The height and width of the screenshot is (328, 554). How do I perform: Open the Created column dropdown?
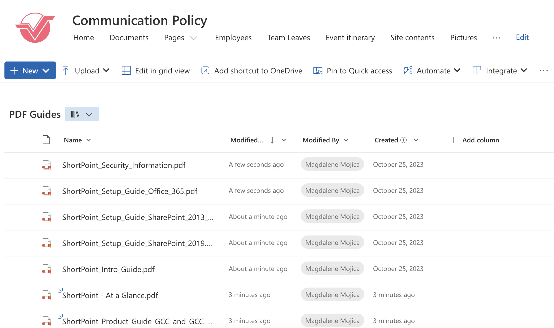[x=416, y=140]
